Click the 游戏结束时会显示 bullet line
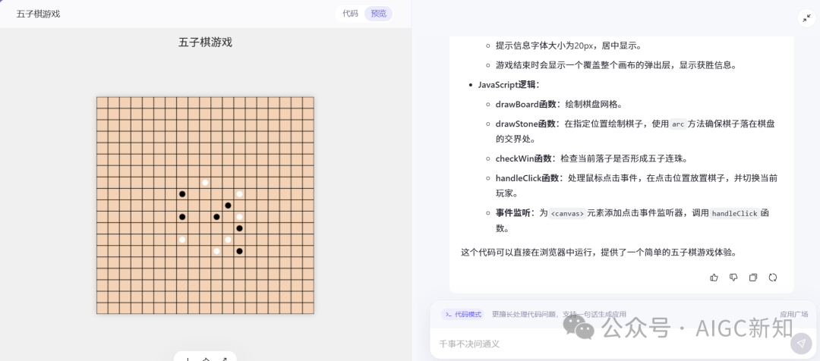This screenshot has height=361, width=820. [616, 65]
